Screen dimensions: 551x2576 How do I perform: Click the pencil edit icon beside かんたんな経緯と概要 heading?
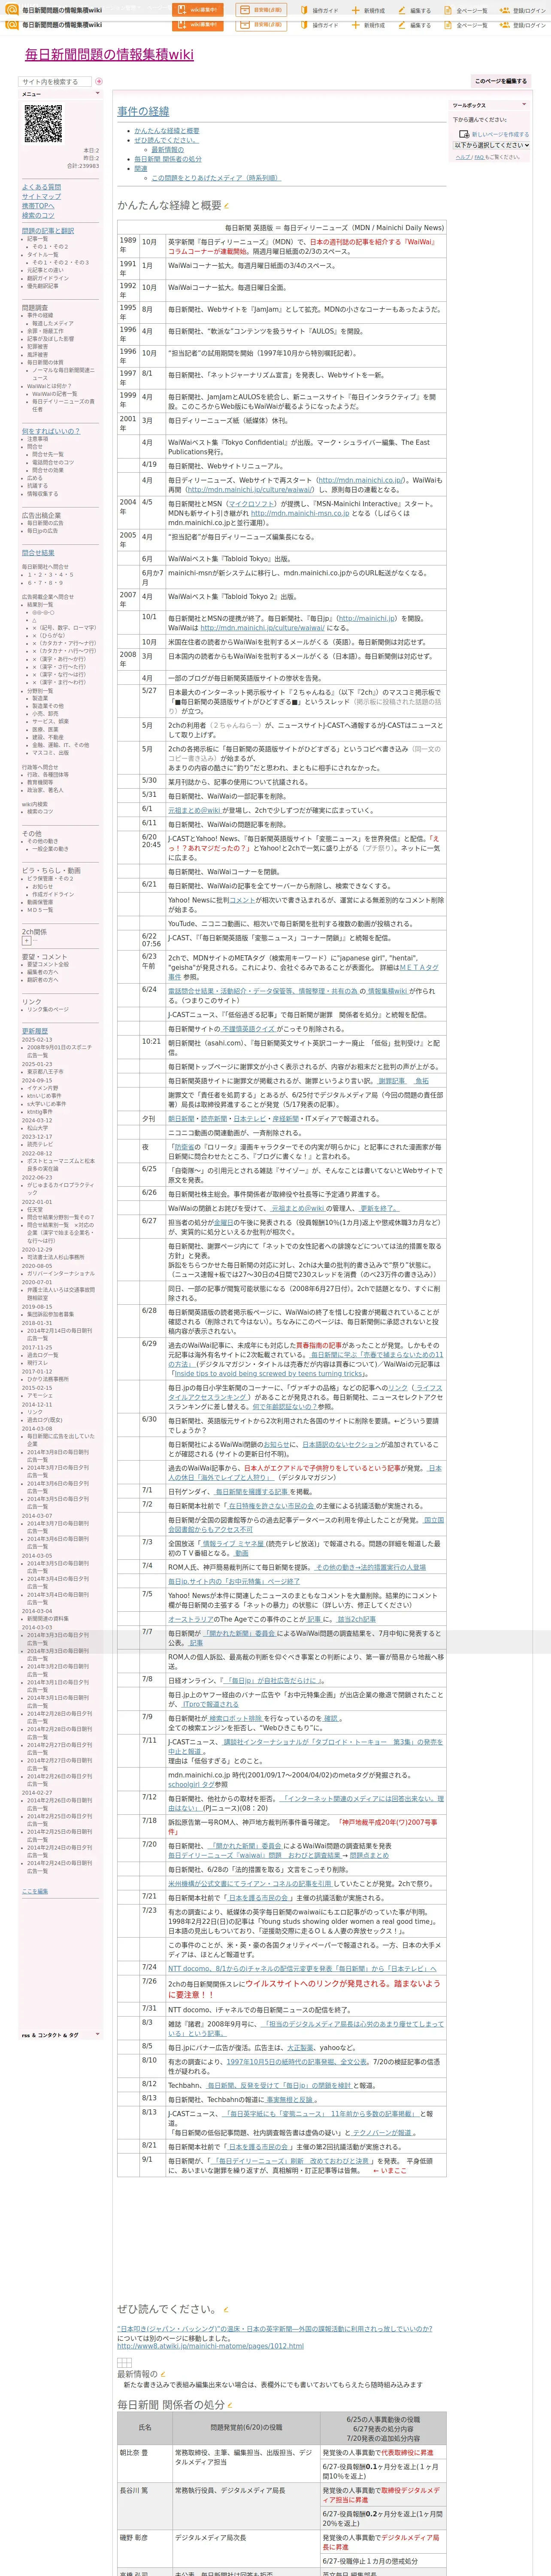226,206
